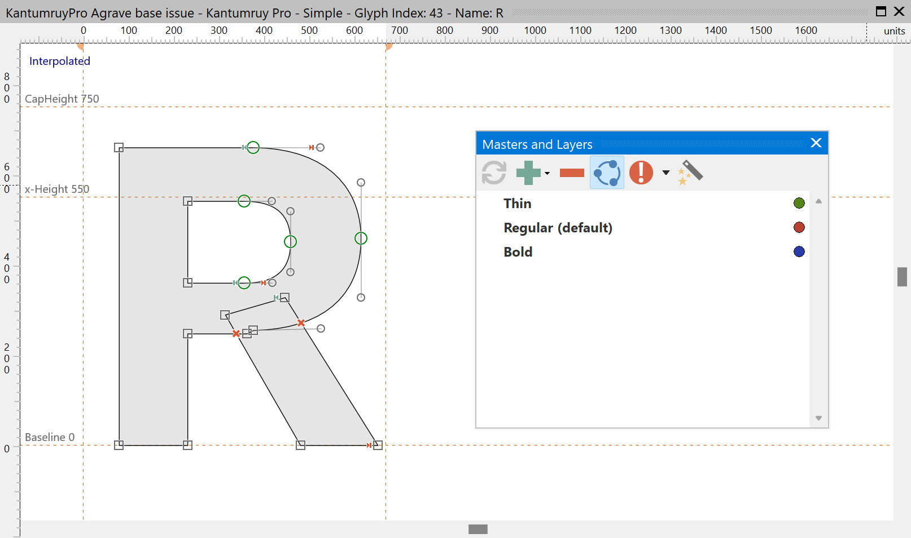Click scroll up arrow in masters list
The height and width of the screenshot is (538, 911).
point(818,201)
